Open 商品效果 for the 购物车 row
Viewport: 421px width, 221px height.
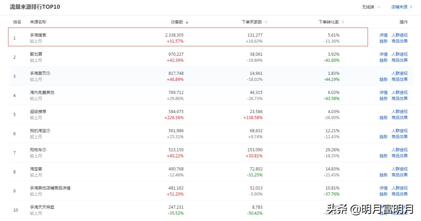pos(399,156)
